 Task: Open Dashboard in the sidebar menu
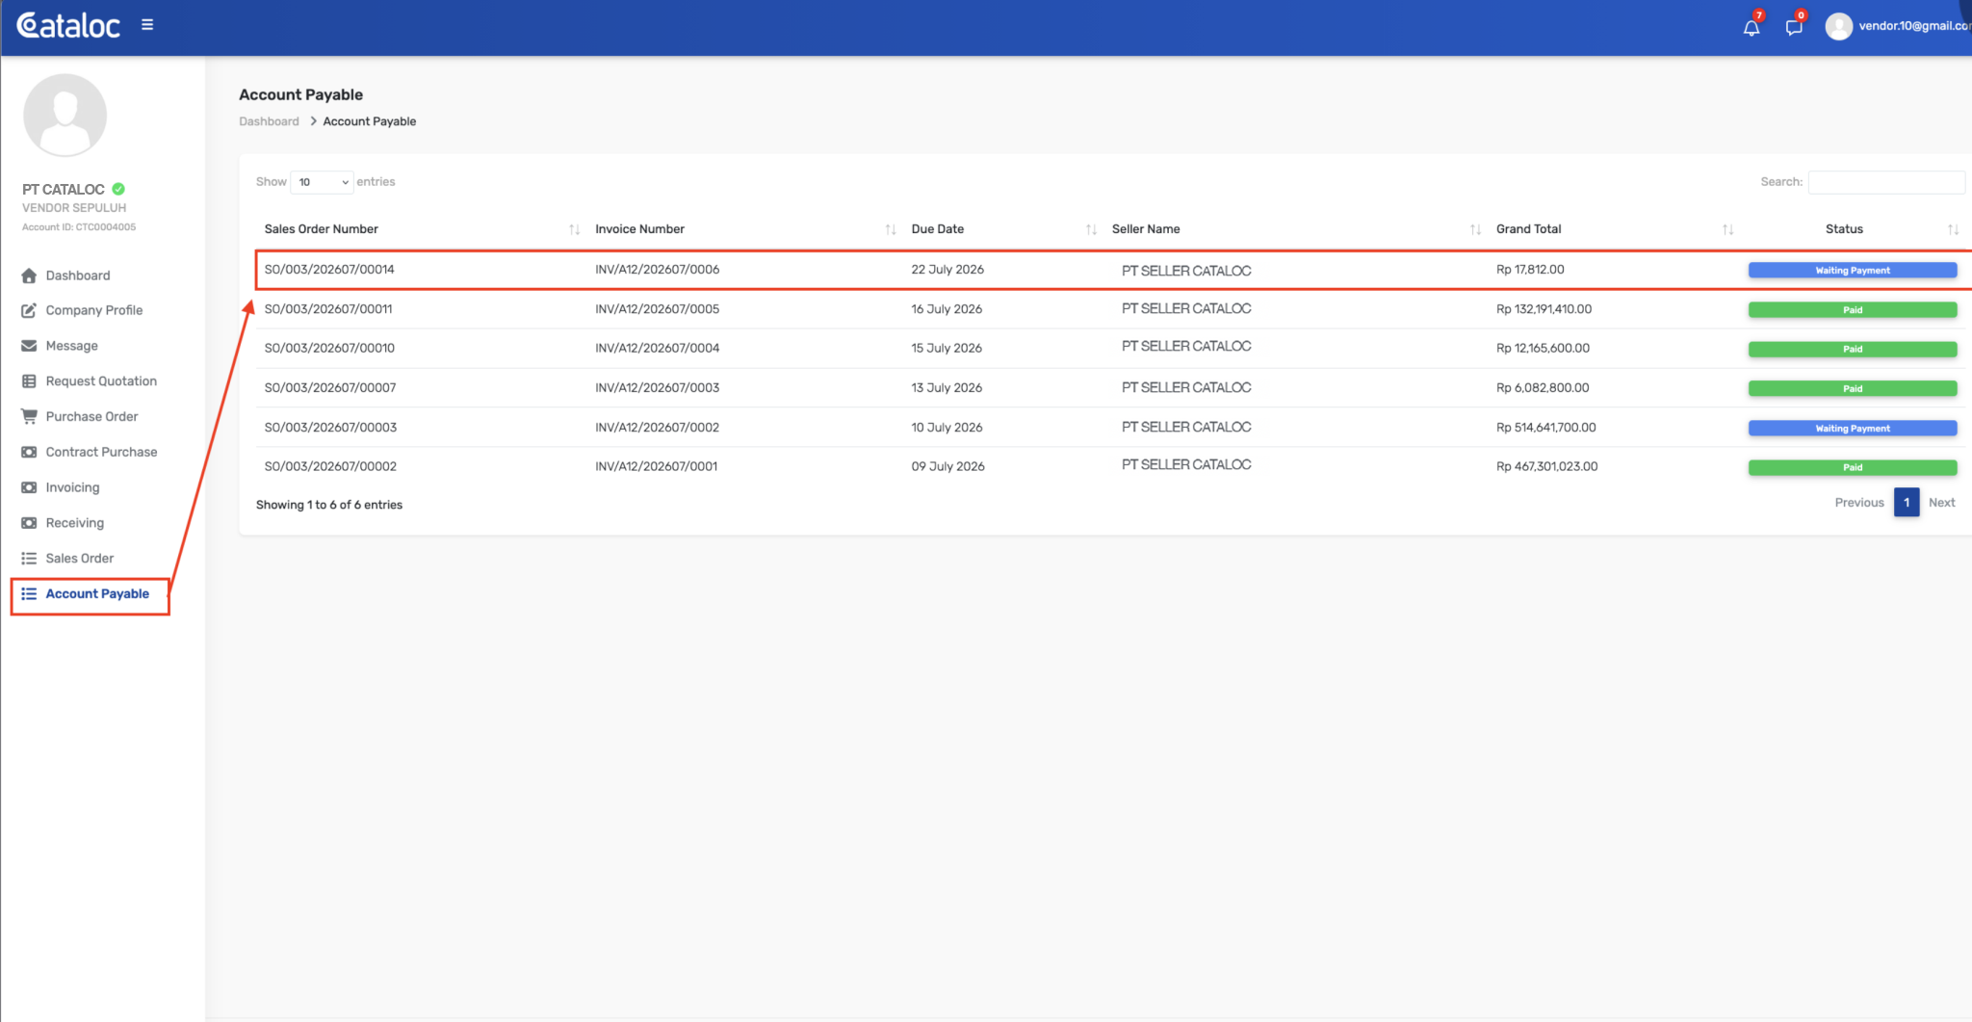pyautogui.click(x=78, y=275)
